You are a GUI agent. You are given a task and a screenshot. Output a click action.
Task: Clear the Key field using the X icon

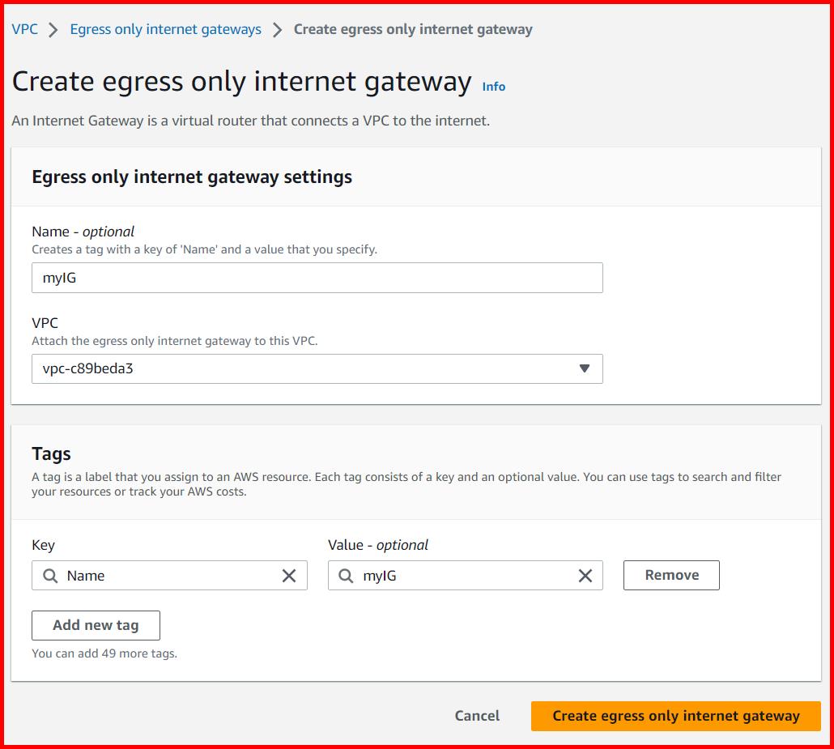[x=289, y=575]
